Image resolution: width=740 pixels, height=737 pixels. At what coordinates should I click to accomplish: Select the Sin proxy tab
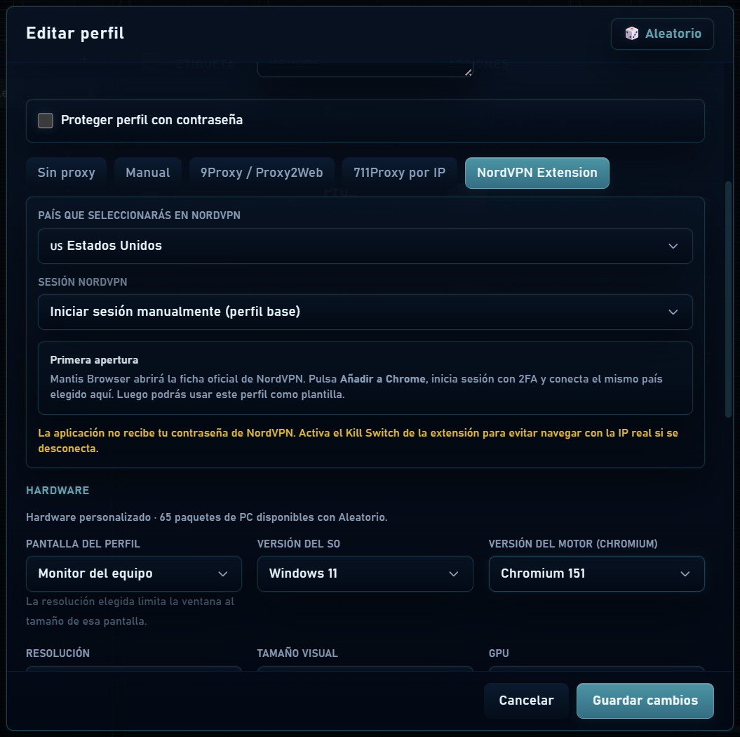tap(66, 173)
